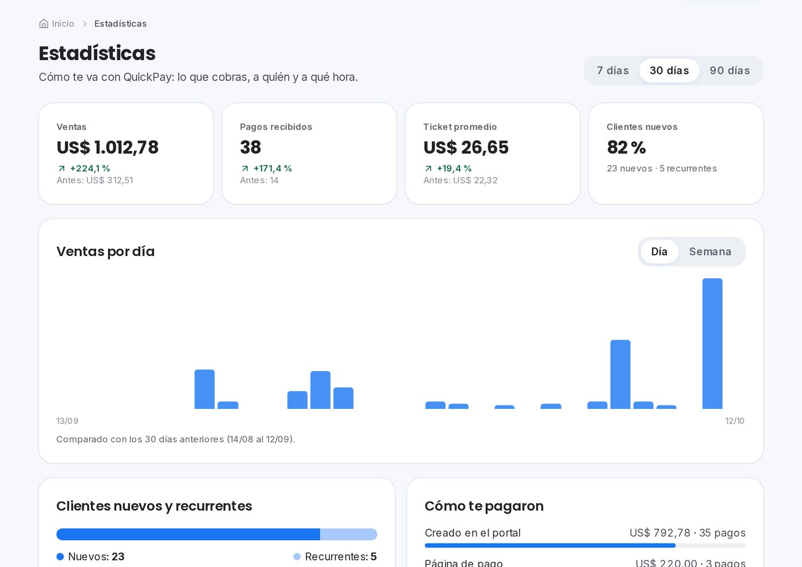This screenshot has width=802, height=567.
Task: Select the 30 días period tab
Action: (x=669, y=70)
